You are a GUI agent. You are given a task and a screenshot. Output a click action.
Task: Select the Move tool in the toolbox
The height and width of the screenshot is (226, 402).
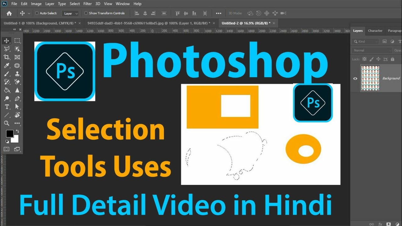[7, 40]
